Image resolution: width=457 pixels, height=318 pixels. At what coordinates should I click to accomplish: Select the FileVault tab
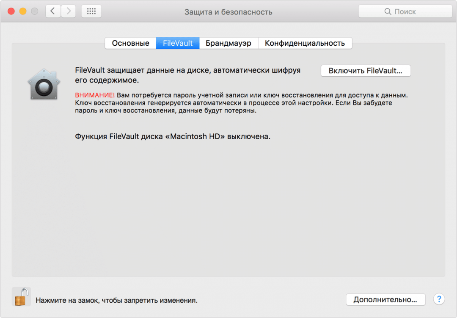tap(178, 43)
